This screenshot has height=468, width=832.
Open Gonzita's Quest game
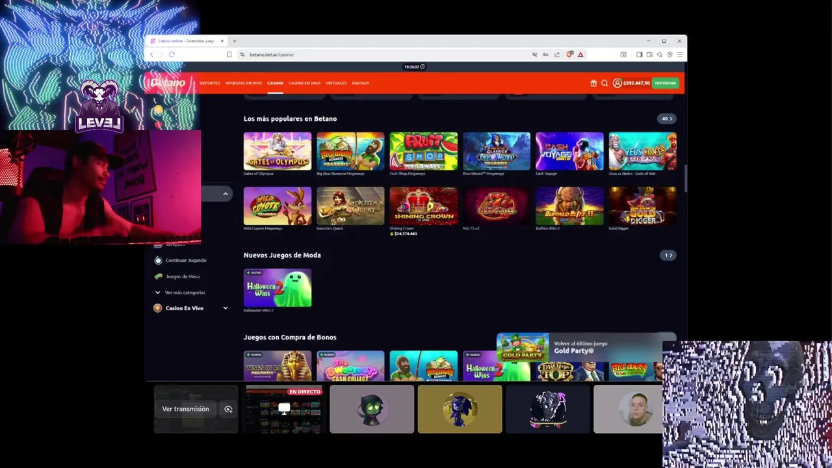pyautogui.click(x=350, y=206)
